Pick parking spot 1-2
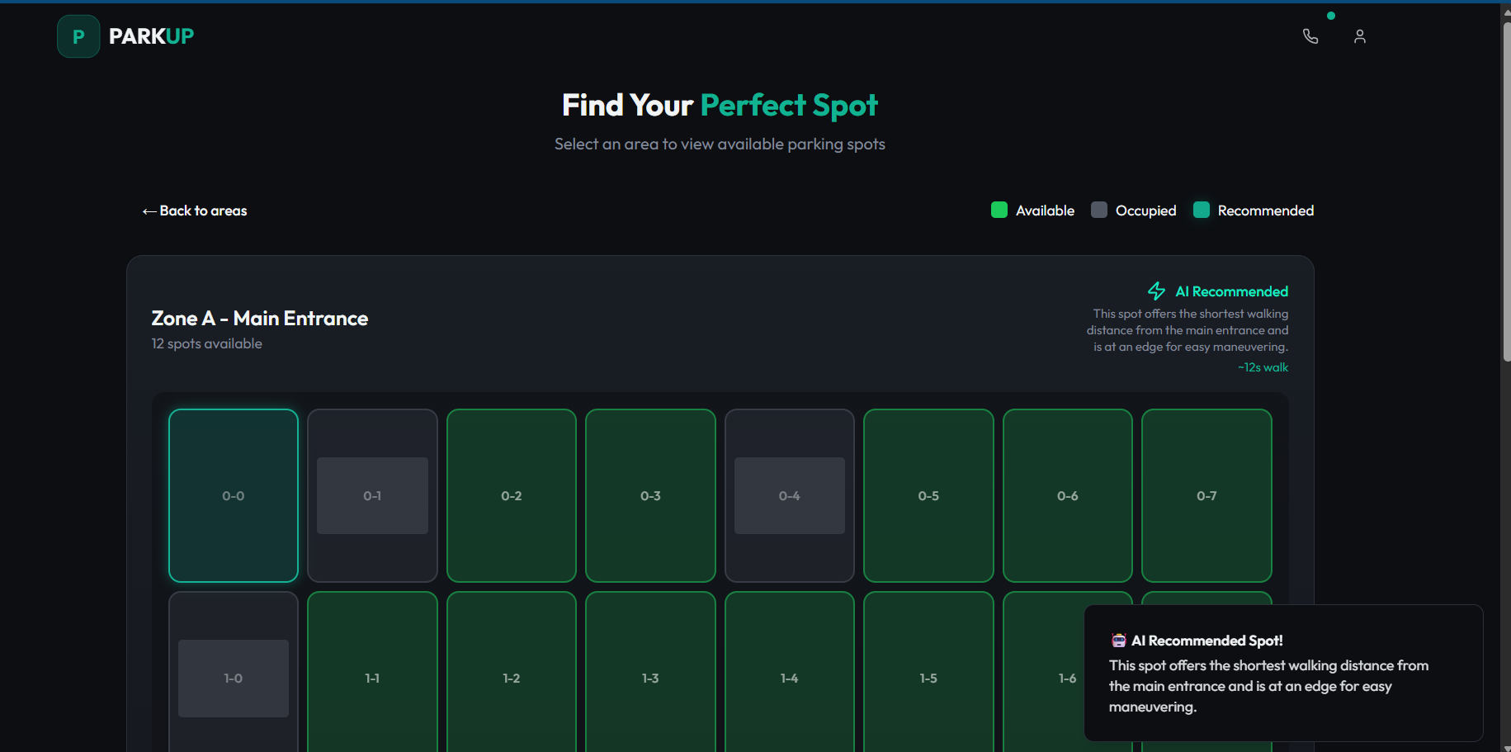 (x=512, y=672)
